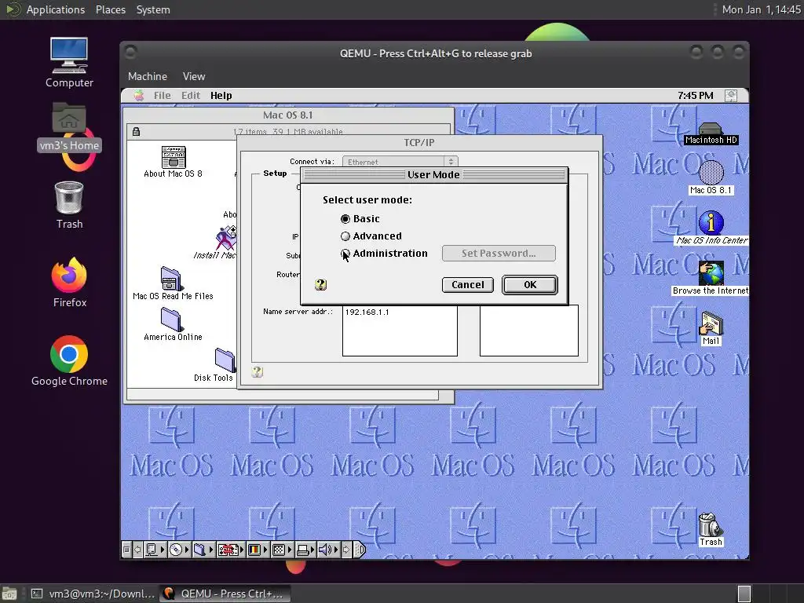
Task: Open QEMU View menu
Action: 194,76
